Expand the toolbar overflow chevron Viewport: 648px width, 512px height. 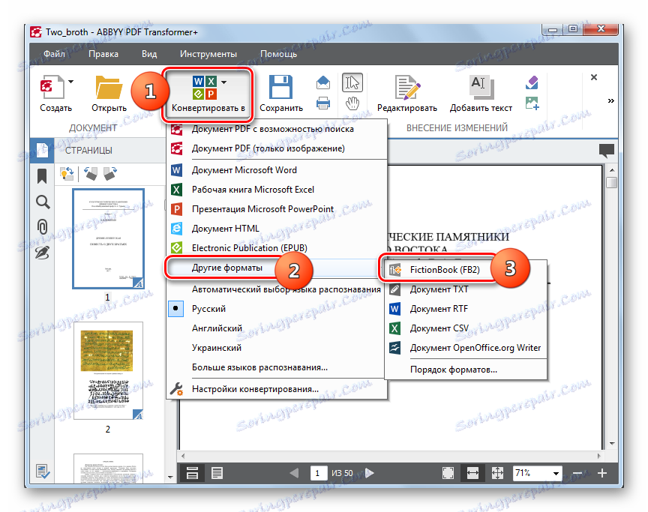(610, 100)
